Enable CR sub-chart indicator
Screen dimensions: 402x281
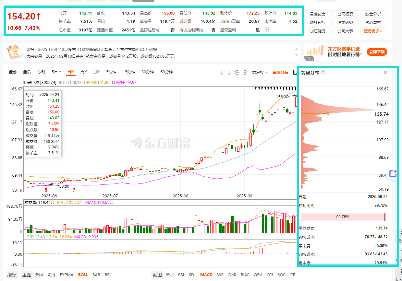coord(293,275)
